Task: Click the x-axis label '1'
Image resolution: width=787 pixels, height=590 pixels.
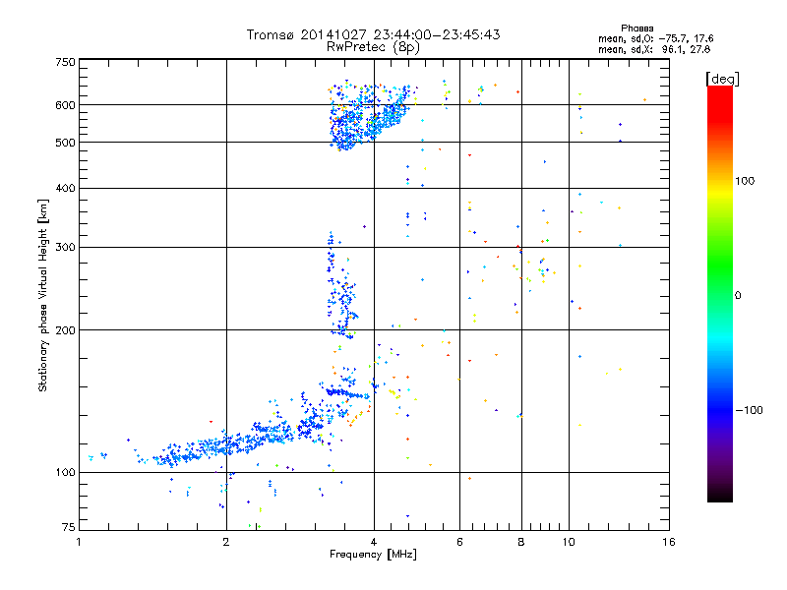Action: pyautogui.click(x=79, y=542)
